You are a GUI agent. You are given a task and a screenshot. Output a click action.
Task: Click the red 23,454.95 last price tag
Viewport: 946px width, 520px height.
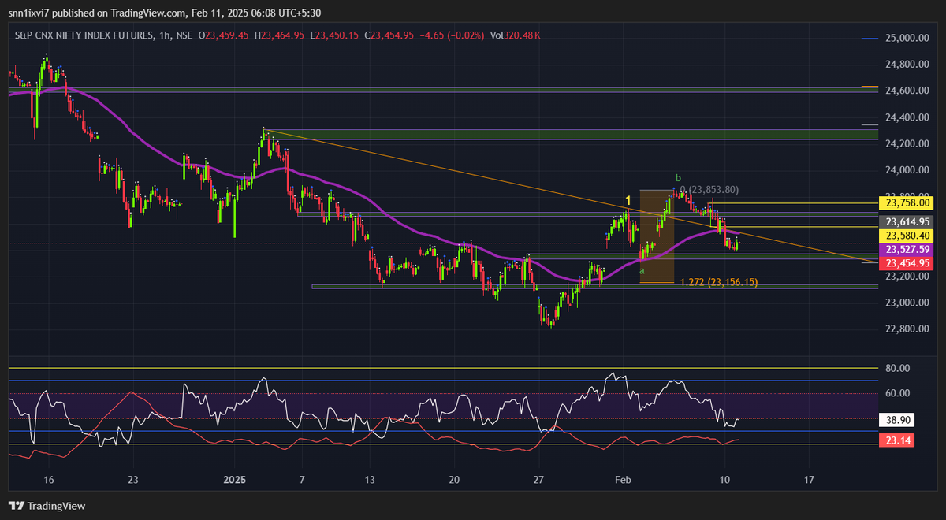(907, 263)
